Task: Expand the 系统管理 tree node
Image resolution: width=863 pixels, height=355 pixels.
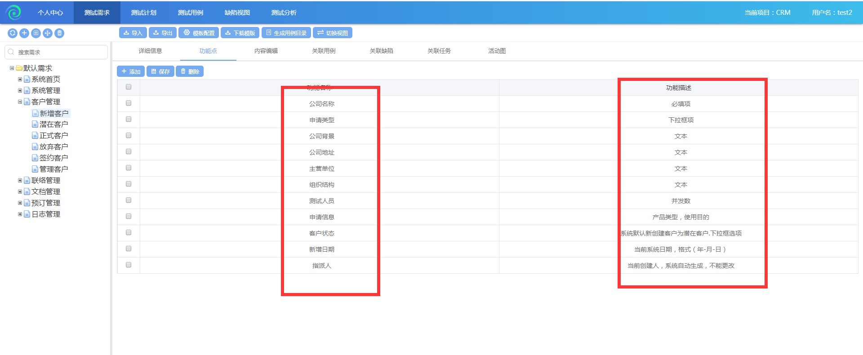Action: (x=20, y=90)
